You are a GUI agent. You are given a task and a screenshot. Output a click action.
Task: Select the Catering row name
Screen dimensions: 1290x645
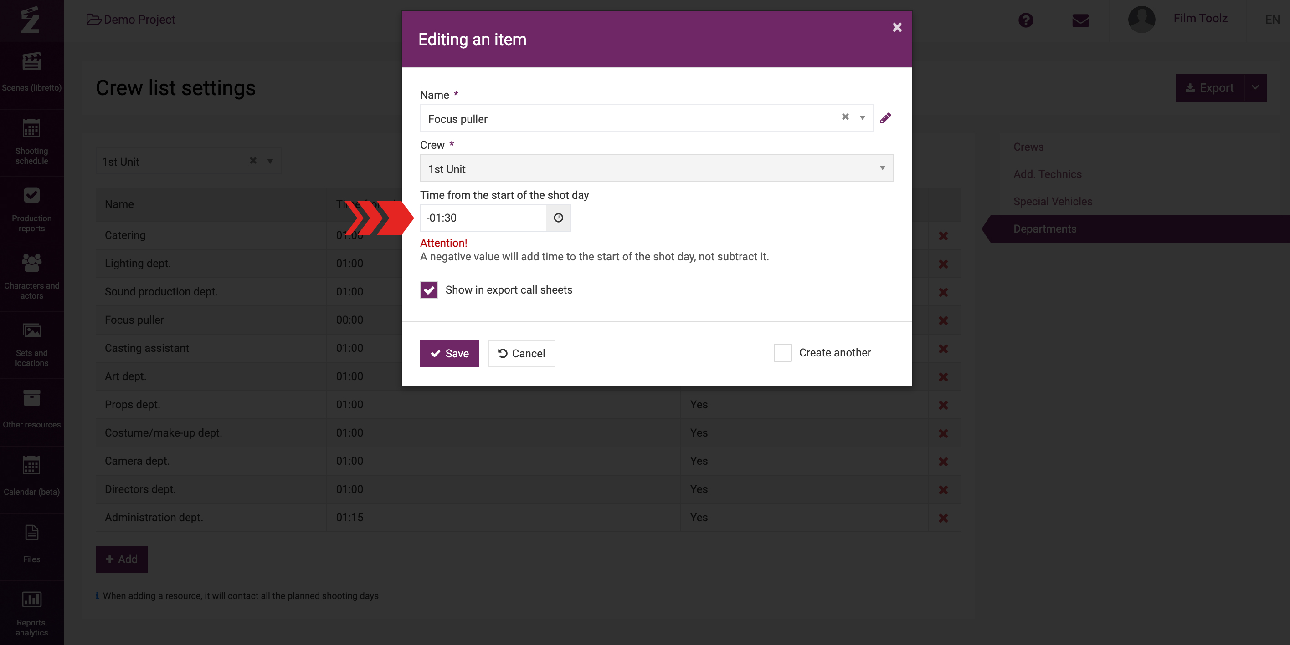tap(125, 235)
